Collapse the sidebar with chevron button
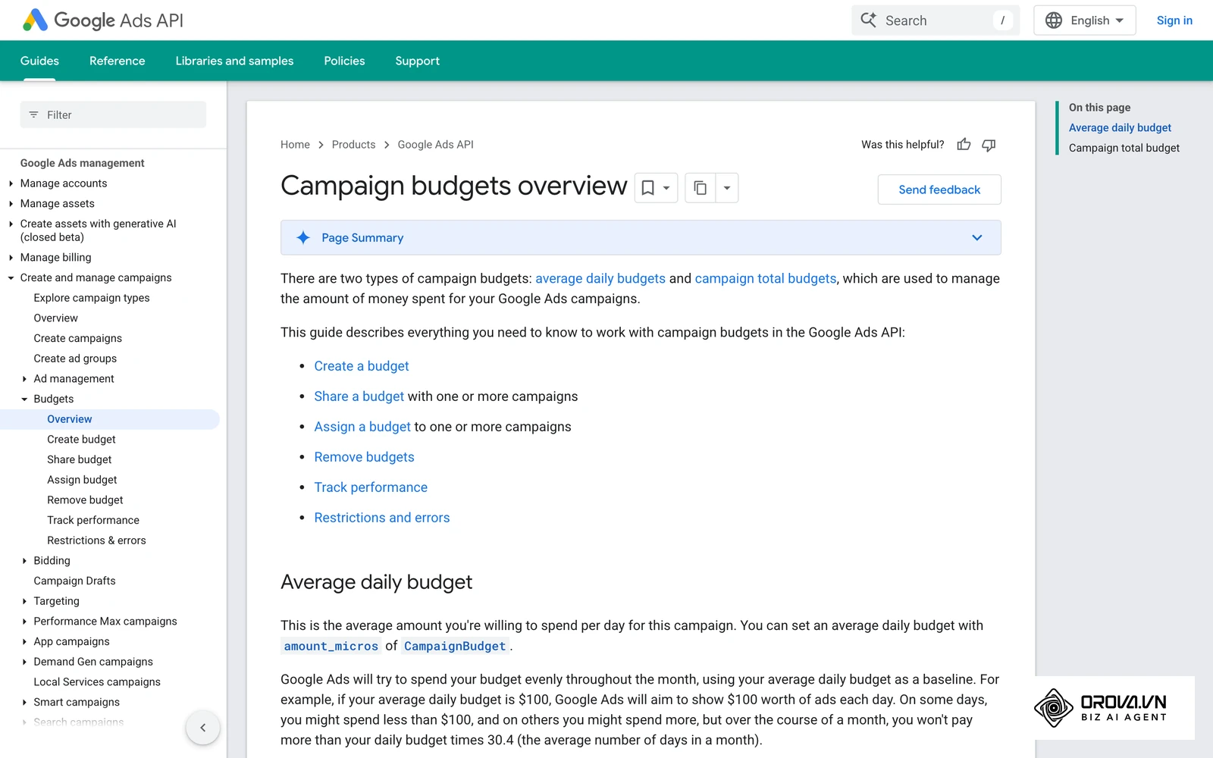Image resolution: width=1213 pixels, height=758 pixels. coord(202,728)
